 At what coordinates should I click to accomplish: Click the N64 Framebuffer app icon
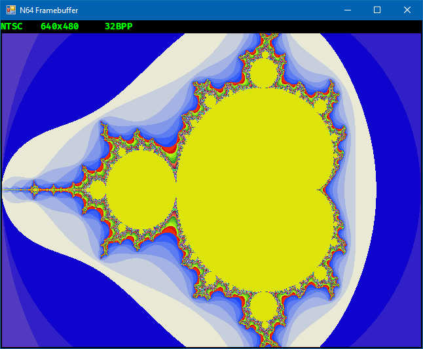pyautogui.click(x=11, y=10)
